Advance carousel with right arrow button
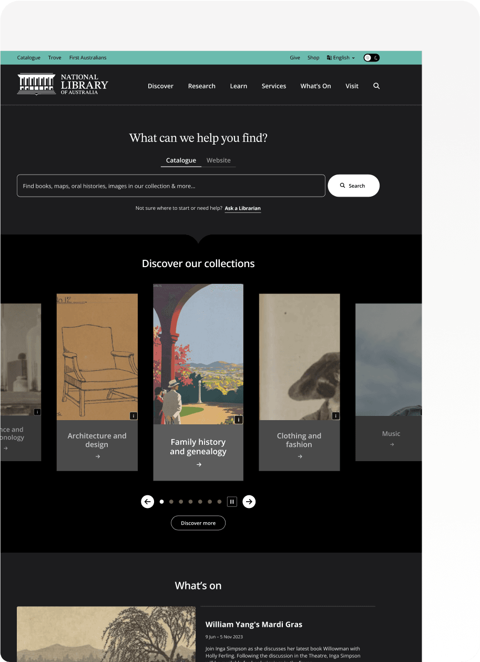Image resolution: width=480 pixels, height=662 pixels. point(249,502)
